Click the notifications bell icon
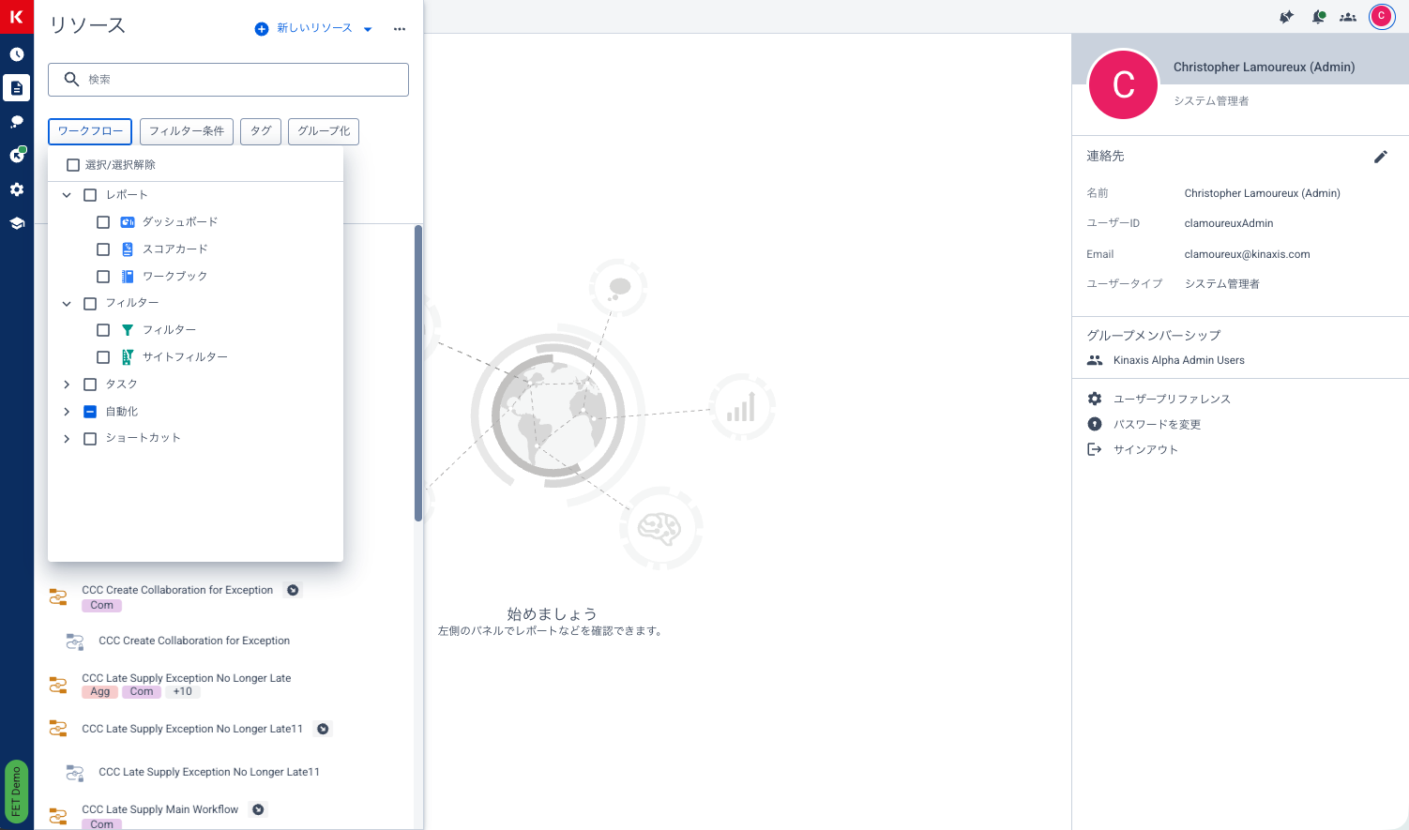 [1318, 17]
